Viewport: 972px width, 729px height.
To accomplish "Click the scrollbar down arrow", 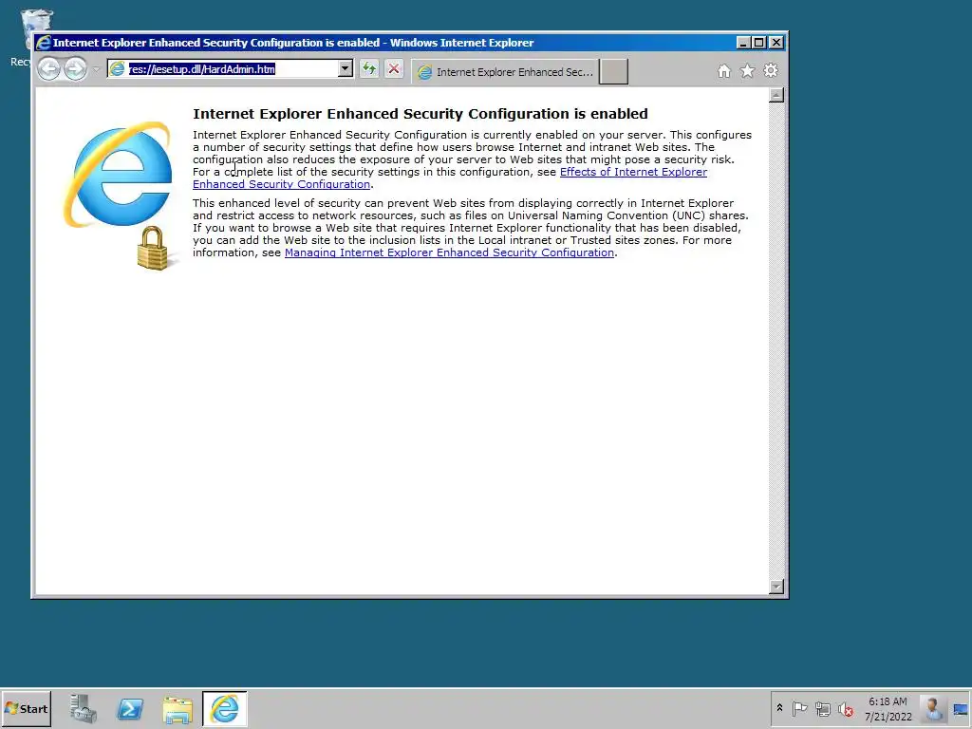I will tap(776, 587).
